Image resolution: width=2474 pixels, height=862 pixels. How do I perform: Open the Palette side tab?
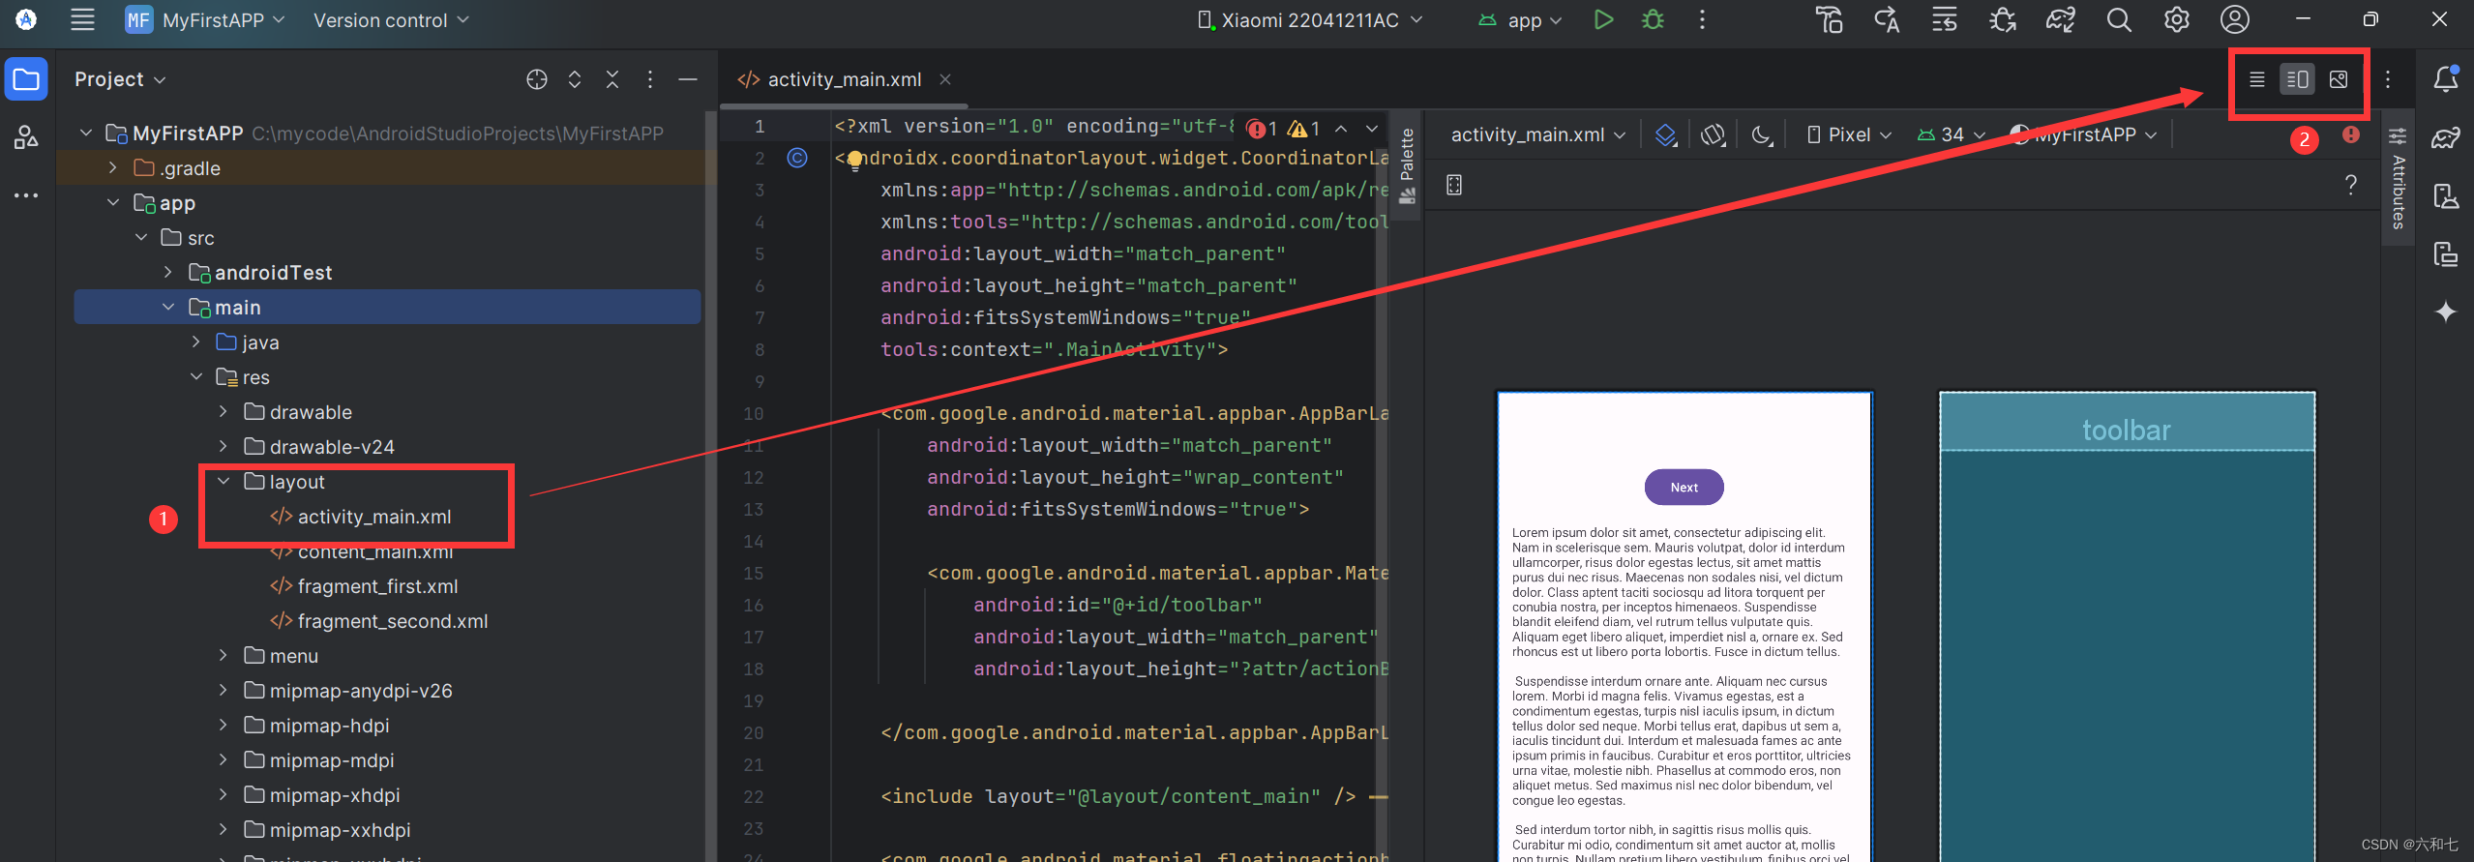tap(1407, 165)
